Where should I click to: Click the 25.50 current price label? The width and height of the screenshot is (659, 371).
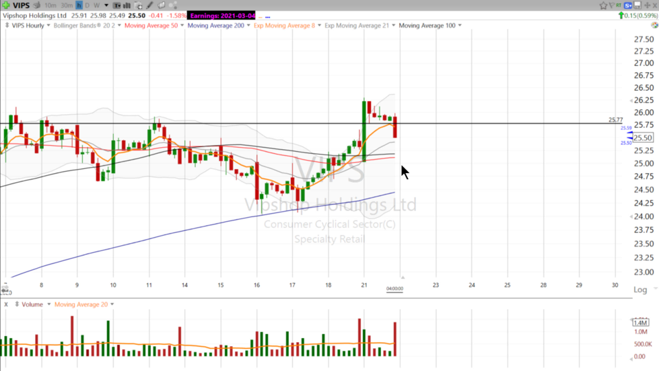[643, 138]
